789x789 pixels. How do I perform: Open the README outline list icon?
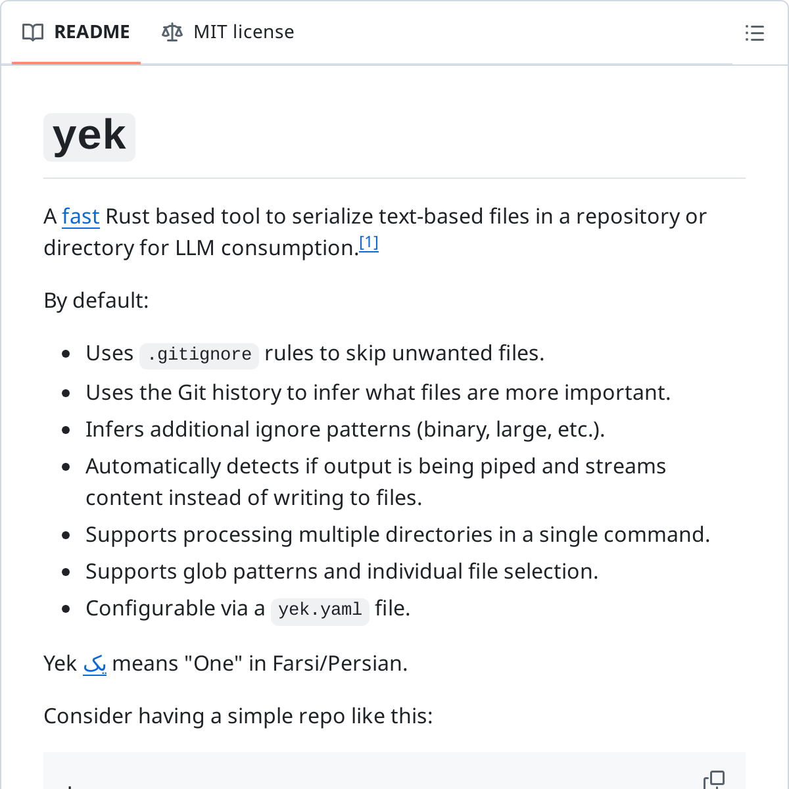tap(754, 32)
